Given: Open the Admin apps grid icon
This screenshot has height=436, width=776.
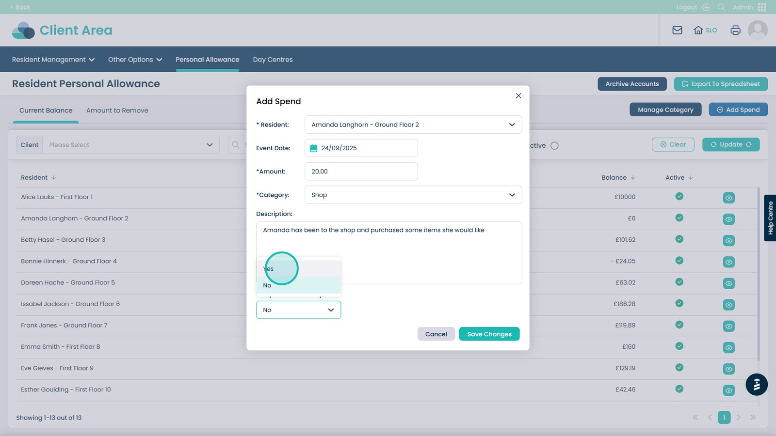Looking at the screenshot, I should coord(762,7).
